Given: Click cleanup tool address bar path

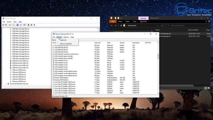Looking at the screenshot, I should pos(132,26).
